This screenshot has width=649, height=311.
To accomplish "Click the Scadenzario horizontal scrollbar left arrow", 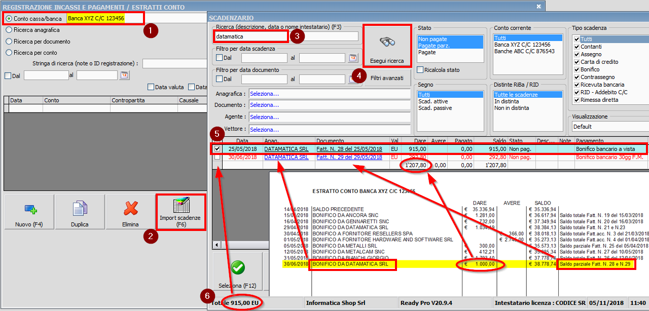I will (217, 245).
